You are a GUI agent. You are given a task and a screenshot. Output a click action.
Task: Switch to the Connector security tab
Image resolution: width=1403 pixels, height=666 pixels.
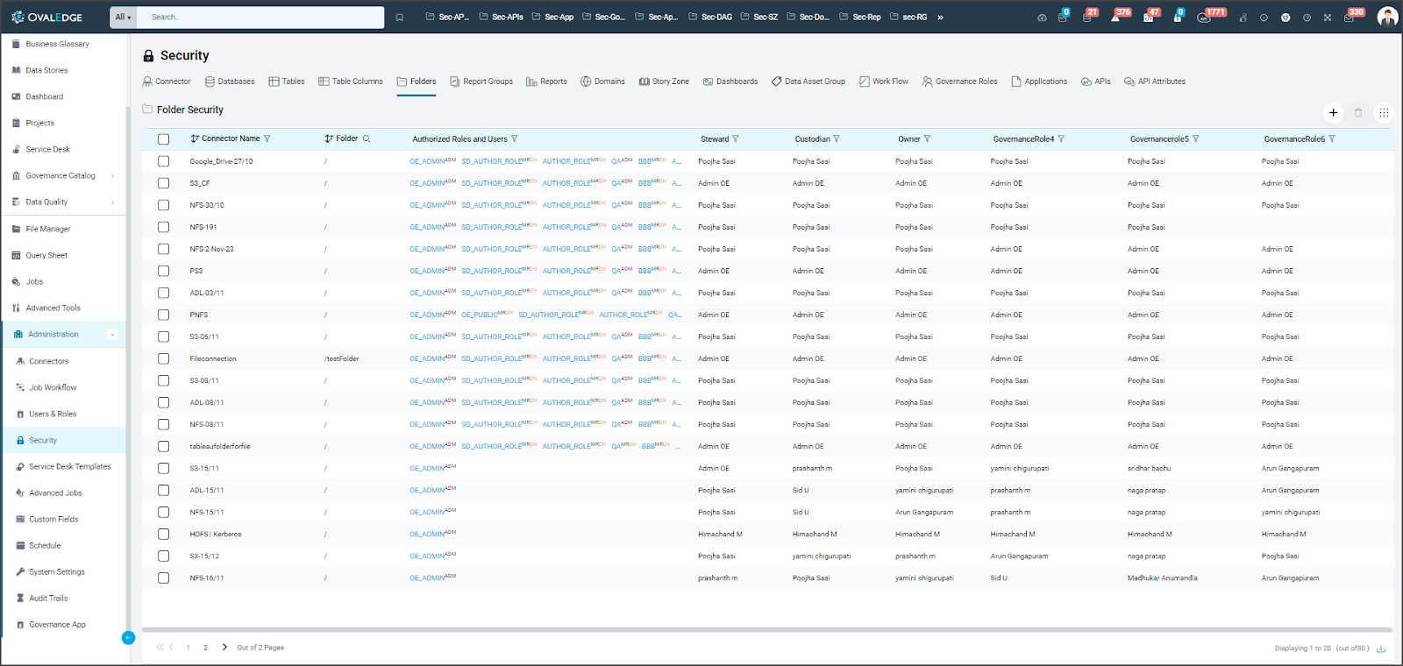pyautogui.click(x=167, y=81)
